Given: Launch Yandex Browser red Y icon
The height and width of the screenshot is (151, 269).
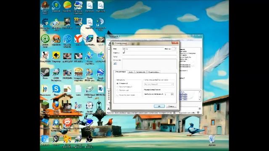Looking at the screenshot, I should [78, 39].
